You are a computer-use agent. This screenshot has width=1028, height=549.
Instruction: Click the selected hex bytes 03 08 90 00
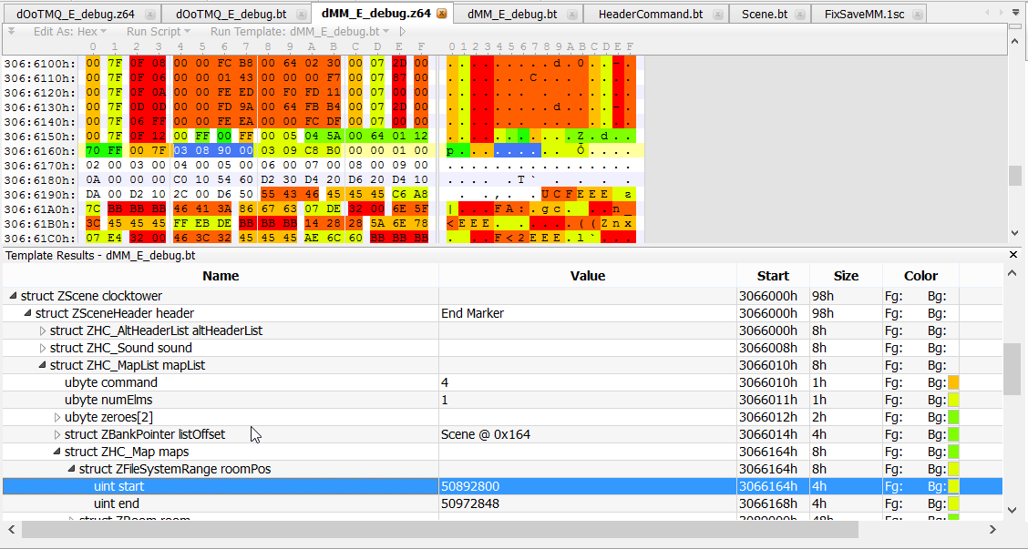(214, 151)
